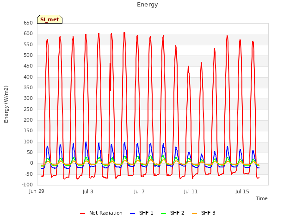Click the 550 y-axis tick label
The image size is (296, 222).
coord(28,44)
